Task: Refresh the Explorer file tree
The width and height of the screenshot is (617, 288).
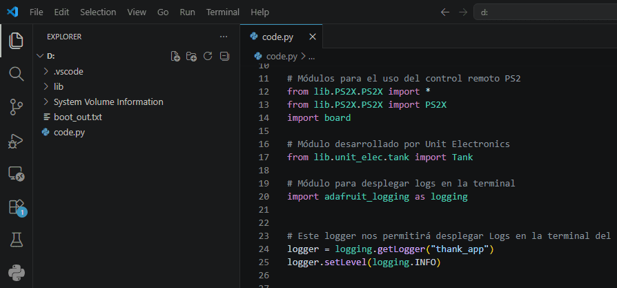Action: 208,57
